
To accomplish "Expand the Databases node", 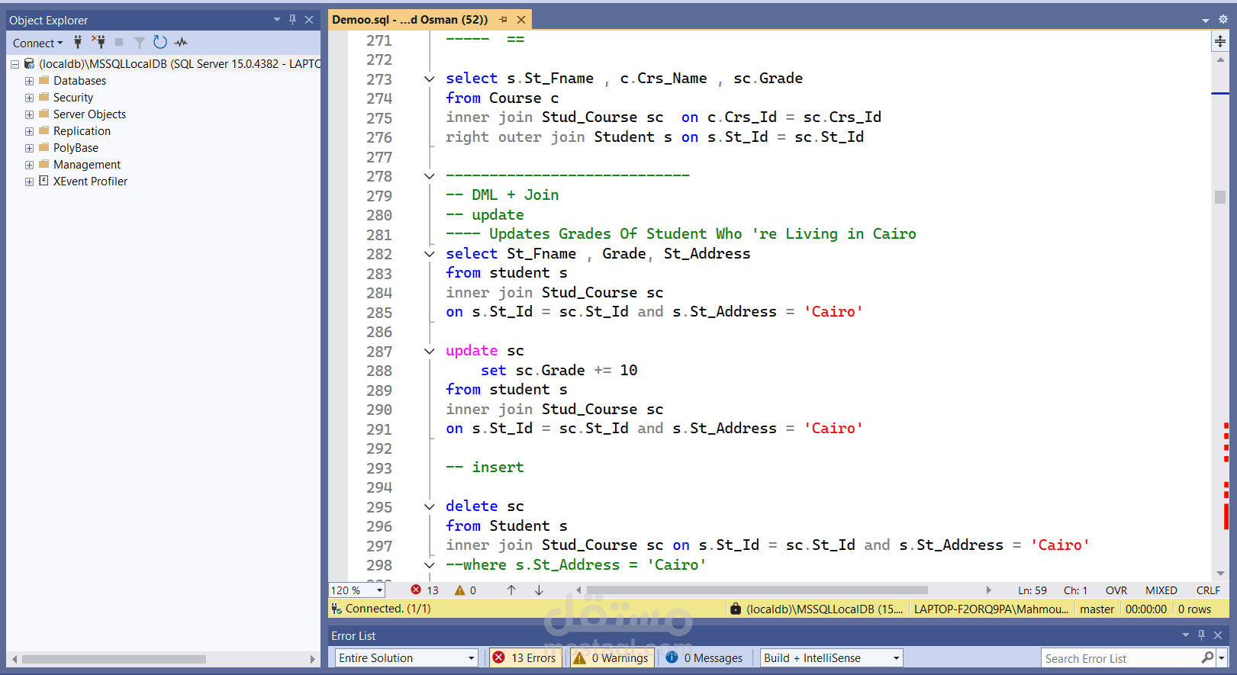I will pyautogui.click(x=29, y=81).
